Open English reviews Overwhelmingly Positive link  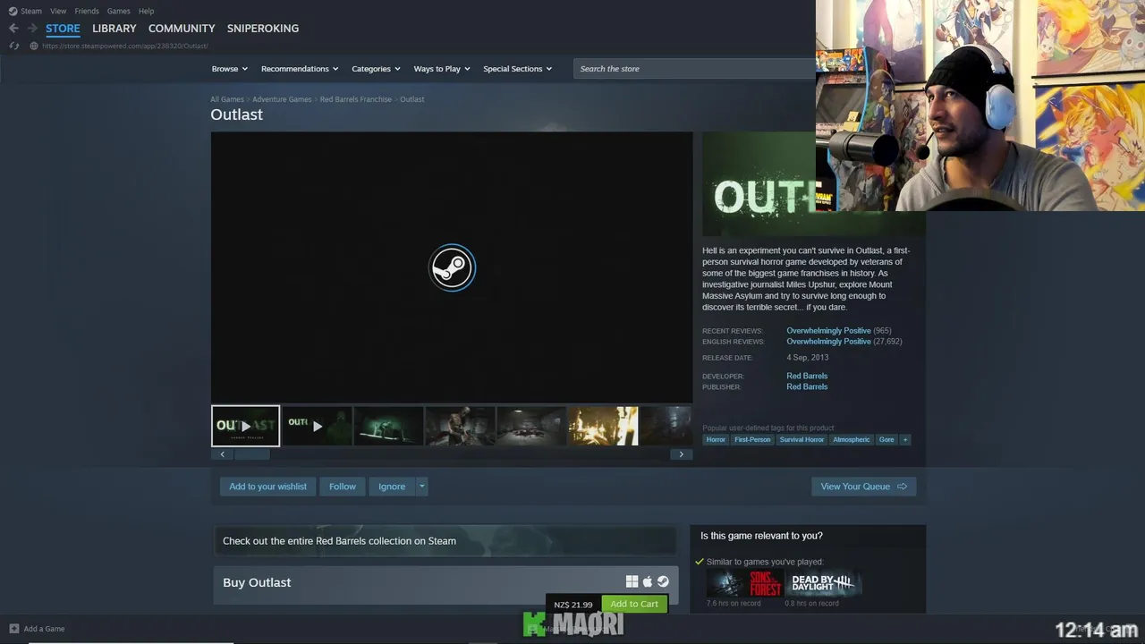[x=828, y=342]
